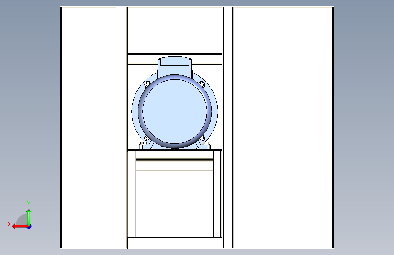Select the large right side panel
This screenshot has height=255, width=394.
click(x=283, y=127)
